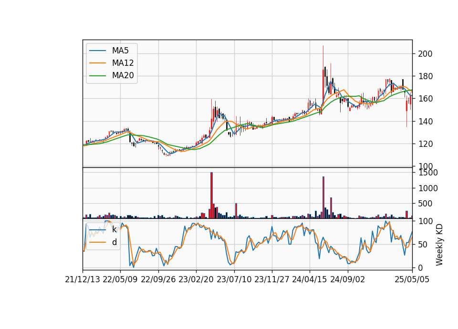Click the 0 tick on KD axis
Viewport: 458px width, 329px height.
pyautogui.click(x=420, y=267)
